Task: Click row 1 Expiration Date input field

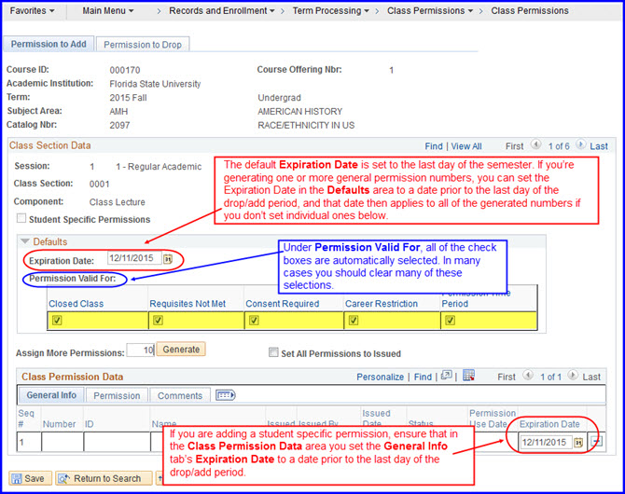Action: [546, 442]
